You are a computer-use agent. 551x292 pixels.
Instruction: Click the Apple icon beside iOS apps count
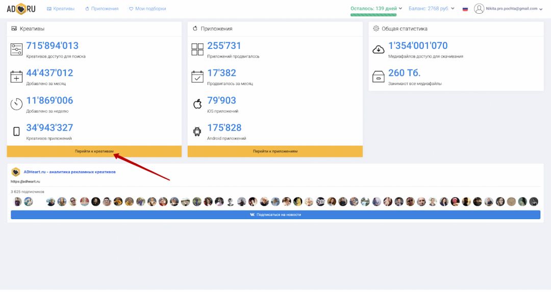[197, 104]
